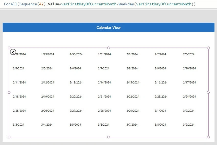This screenshot has height=145, width=217.
Task: Click the 1/29/2024 date cell
Action: (47, 54)
